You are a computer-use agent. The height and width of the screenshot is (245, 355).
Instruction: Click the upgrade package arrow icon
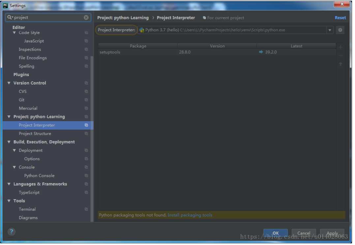point(340,64)
